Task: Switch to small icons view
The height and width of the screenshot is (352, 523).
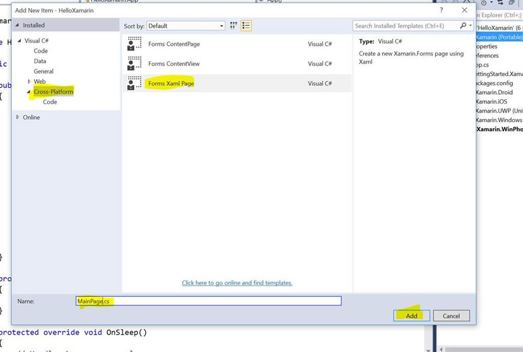Action: [x=233, y=26]
